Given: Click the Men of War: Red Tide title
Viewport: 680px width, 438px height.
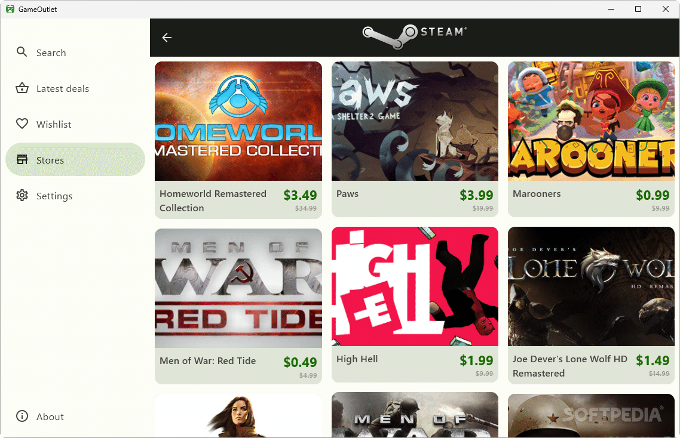Looking at the screenshot, I should [208, 360].
